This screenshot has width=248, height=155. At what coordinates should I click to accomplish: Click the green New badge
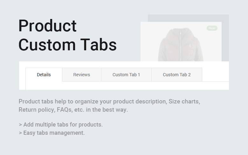coord(212,28)
